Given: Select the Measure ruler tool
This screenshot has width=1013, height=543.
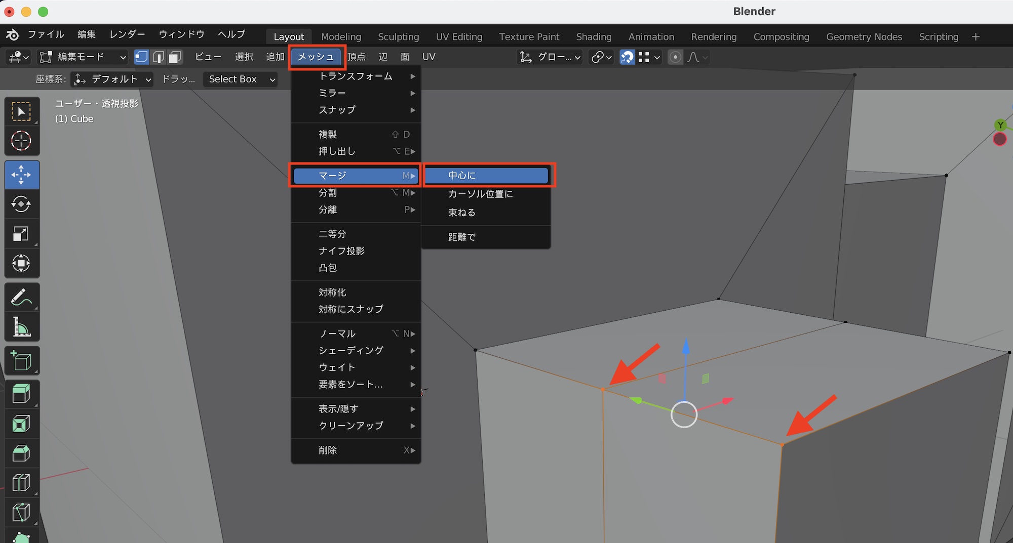Looking at the screenshot, I should [x=21, y=327].
